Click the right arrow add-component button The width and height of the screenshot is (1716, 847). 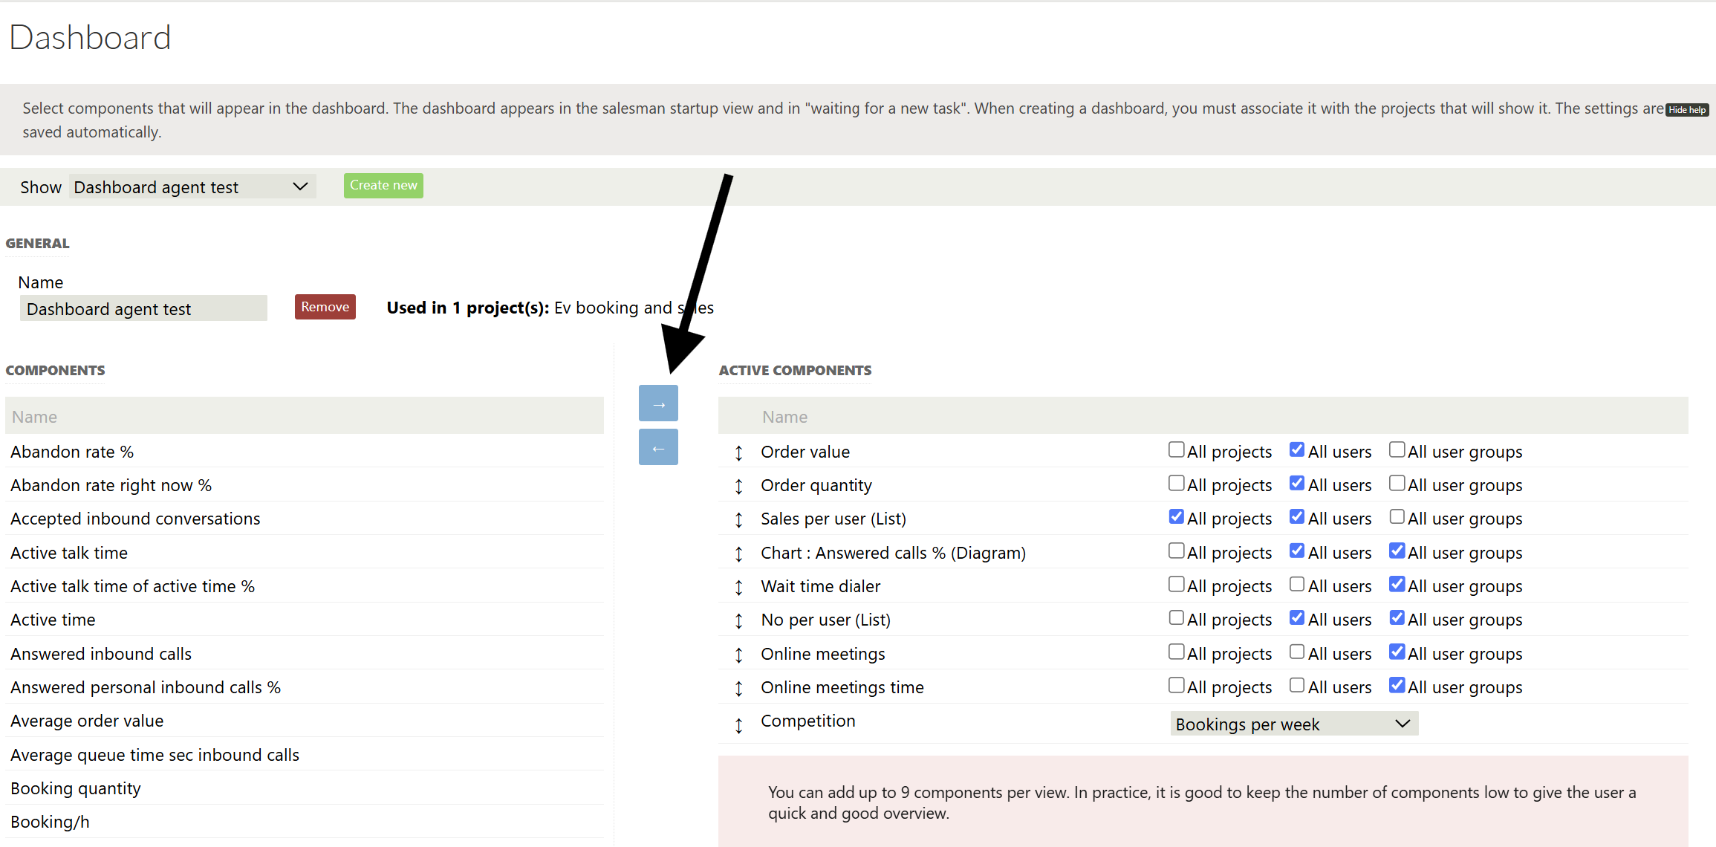(658, 403)
